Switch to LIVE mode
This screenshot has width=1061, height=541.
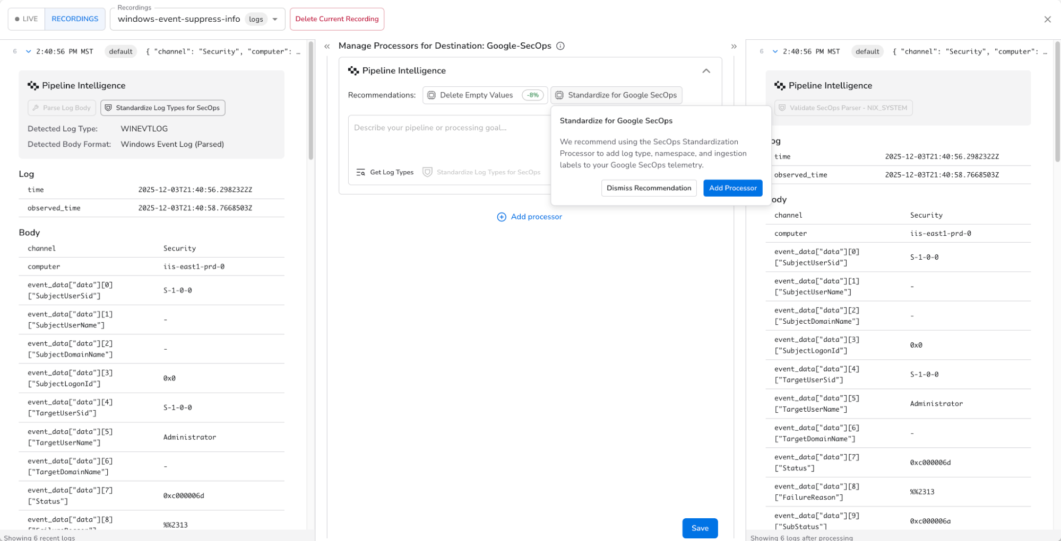26,19
